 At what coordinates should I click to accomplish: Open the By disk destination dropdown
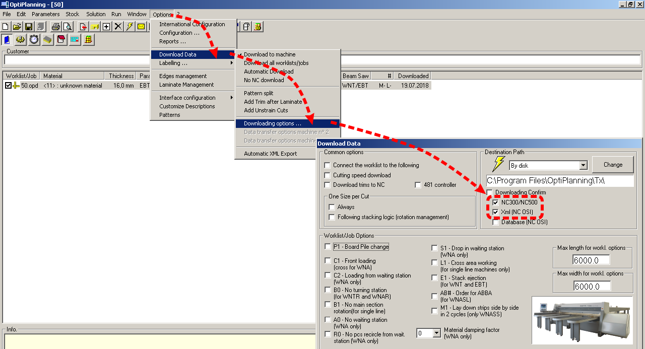pyautogui.click(x=584, y=165)
